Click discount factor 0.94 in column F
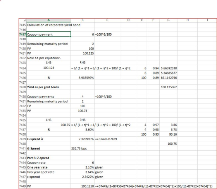 pyautogui.click(x=156, y=68)
